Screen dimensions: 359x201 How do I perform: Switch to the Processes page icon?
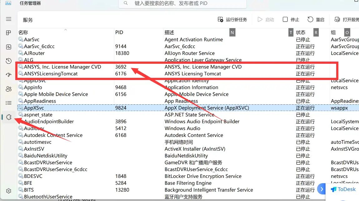pyautogui.click(x=8, y=33)
